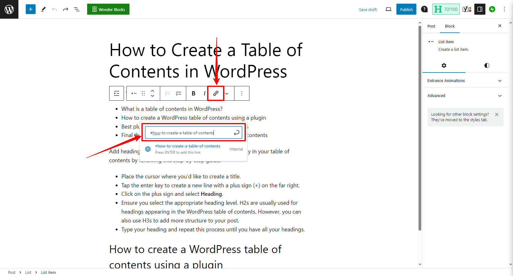This screenshot has width=513, height=276.
Task: Select the parent List block icon
Action: (x=117, y=93)
